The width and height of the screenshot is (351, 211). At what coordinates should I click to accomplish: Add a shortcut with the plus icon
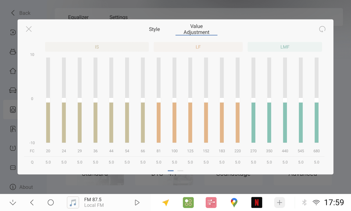(280, 202)
